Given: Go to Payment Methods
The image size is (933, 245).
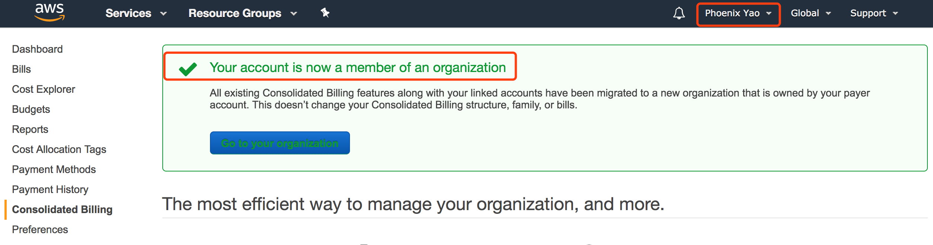Looking at the screenshot, I should click(x=54, y=169).
